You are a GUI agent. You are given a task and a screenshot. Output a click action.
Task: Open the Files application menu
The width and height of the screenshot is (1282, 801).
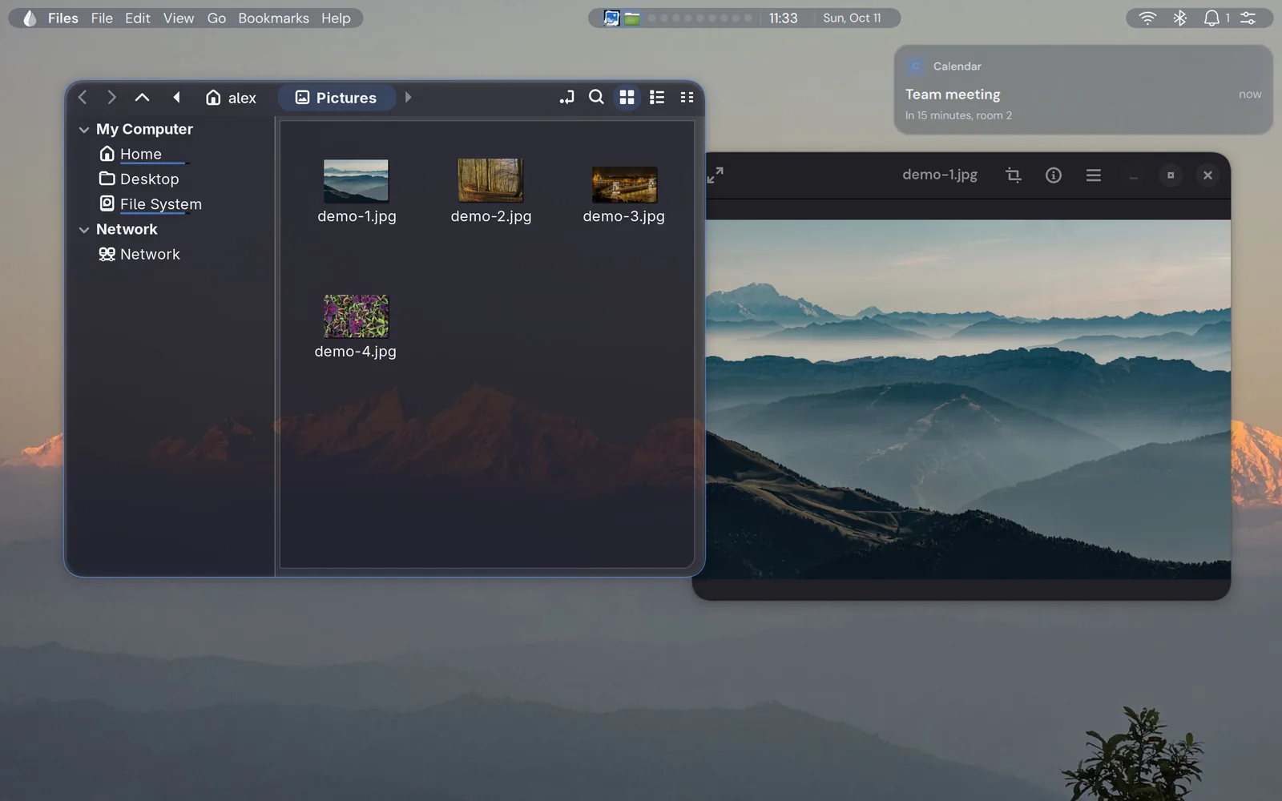click(x=62, y=18)
